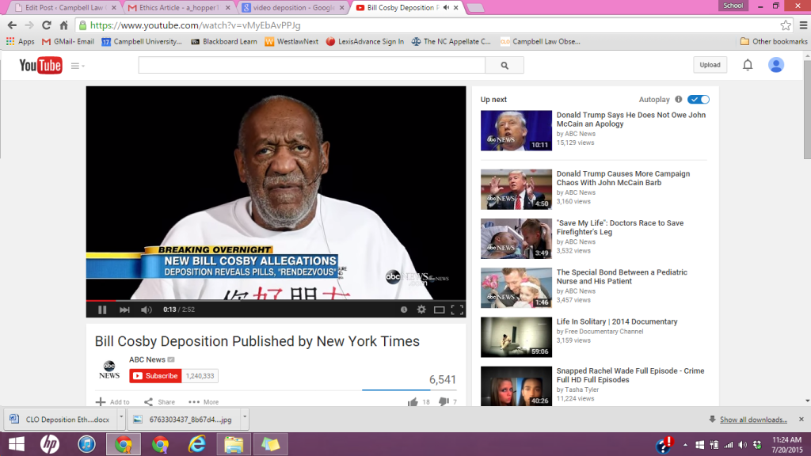Subscribe to the ABC News channel

pos(155,376)
